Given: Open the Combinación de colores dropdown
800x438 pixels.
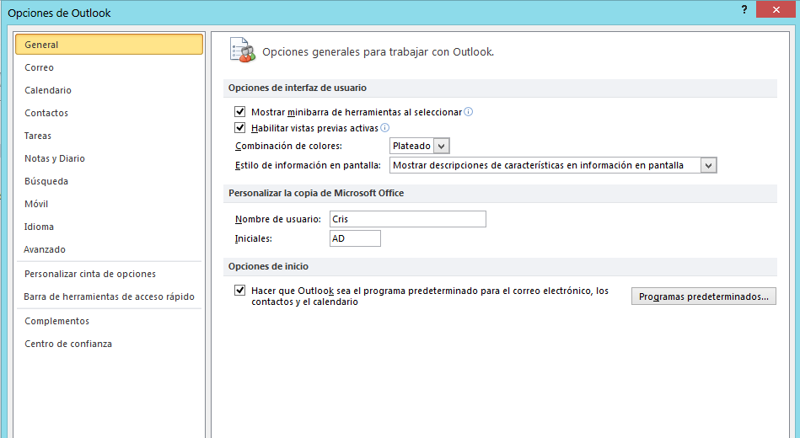Looking at the screenshot, I should (x=442, y=146).
